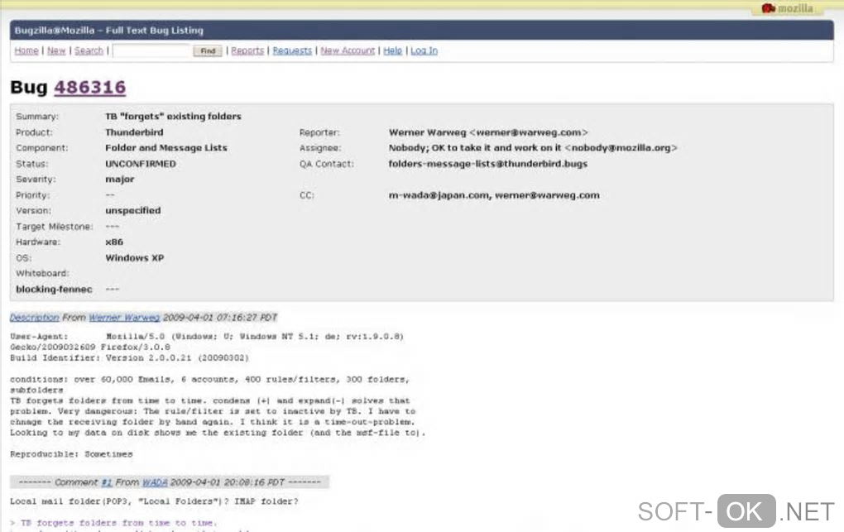
Task: Open the New bug link
Action: pos(56,50)
